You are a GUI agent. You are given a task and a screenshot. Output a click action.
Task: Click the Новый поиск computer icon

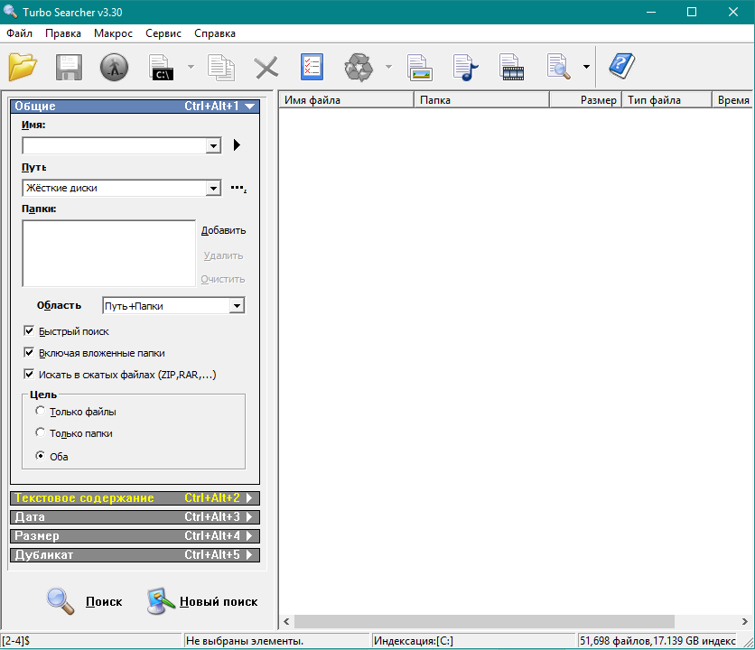pos(161,601)
